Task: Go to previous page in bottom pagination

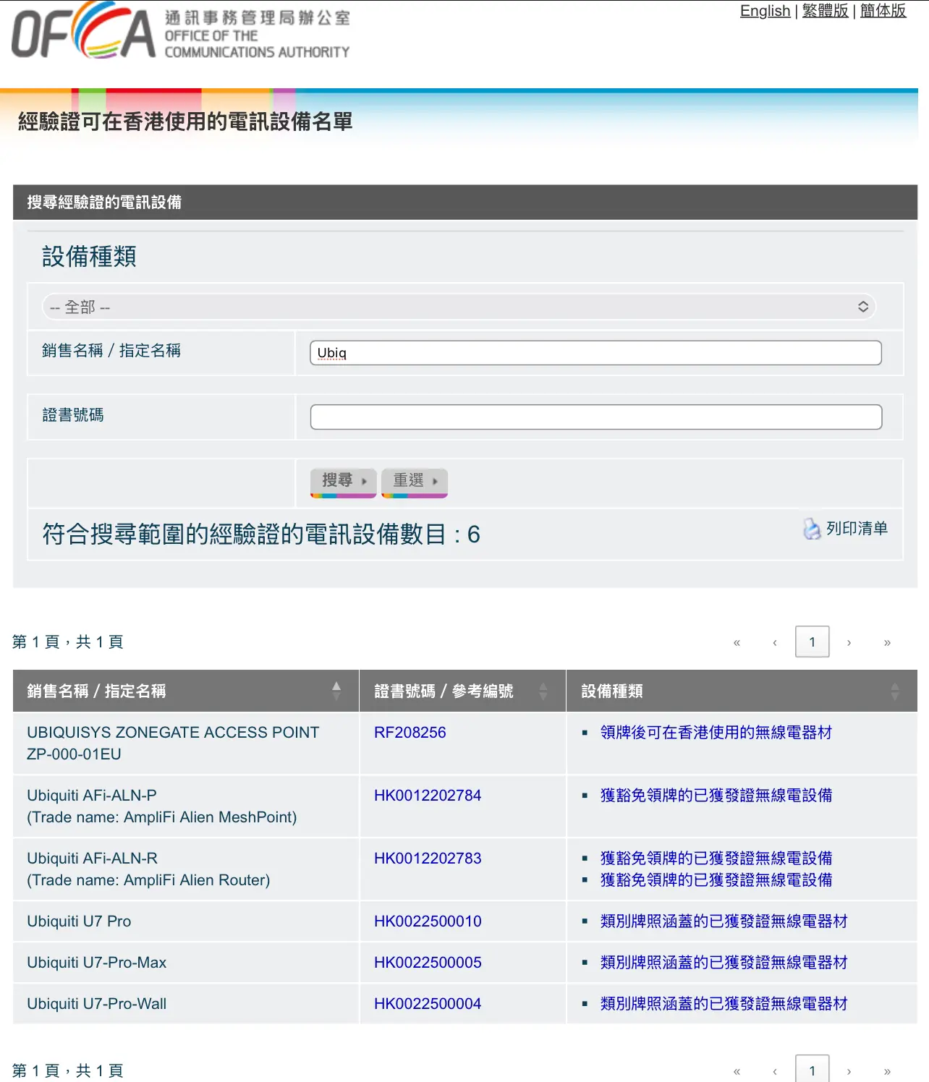Action: click(x=774, y=1071)
